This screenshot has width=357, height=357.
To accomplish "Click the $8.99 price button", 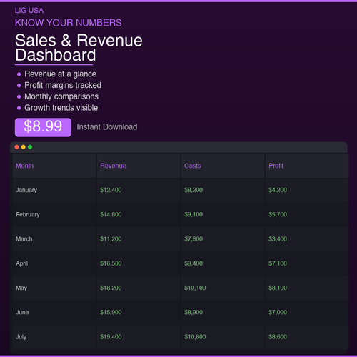I will (x=43, y=127).
